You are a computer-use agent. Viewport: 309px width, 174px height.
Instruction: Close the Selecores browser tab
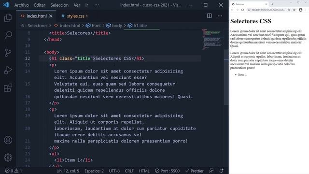[x=266, y=4]
